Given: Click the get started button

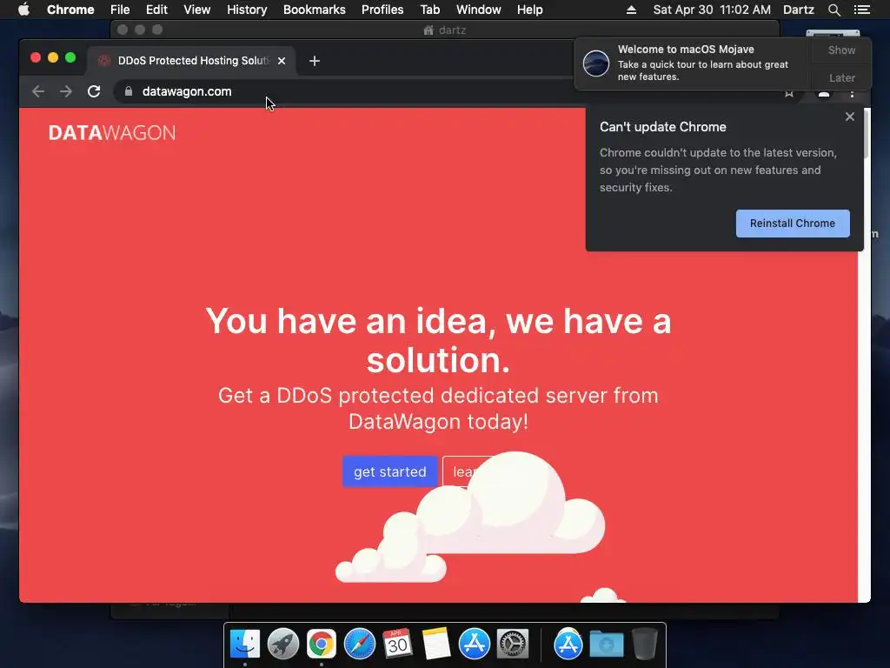Looking at the screenshot, I should (390, 471).
